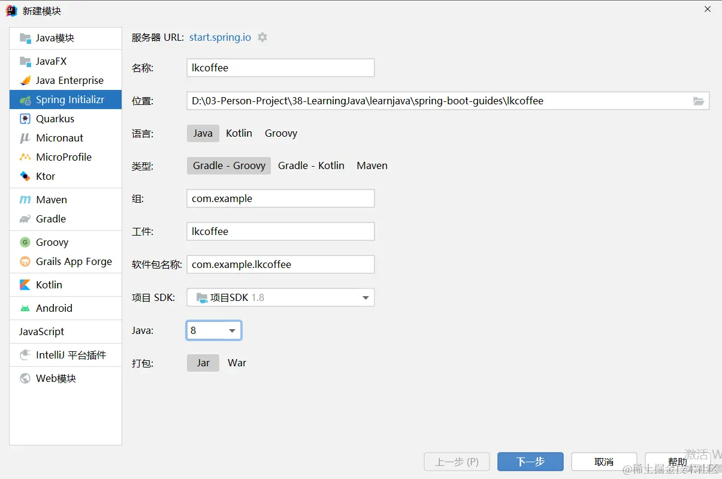Click the Java模块 folder icon
The width and height of the screenshot is (722, 479).
point(25,38)
